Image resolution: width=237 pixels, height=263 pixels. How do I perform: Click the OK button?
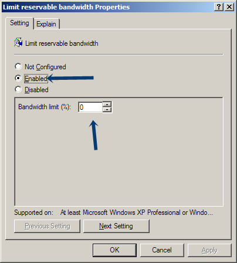(114, 250)
